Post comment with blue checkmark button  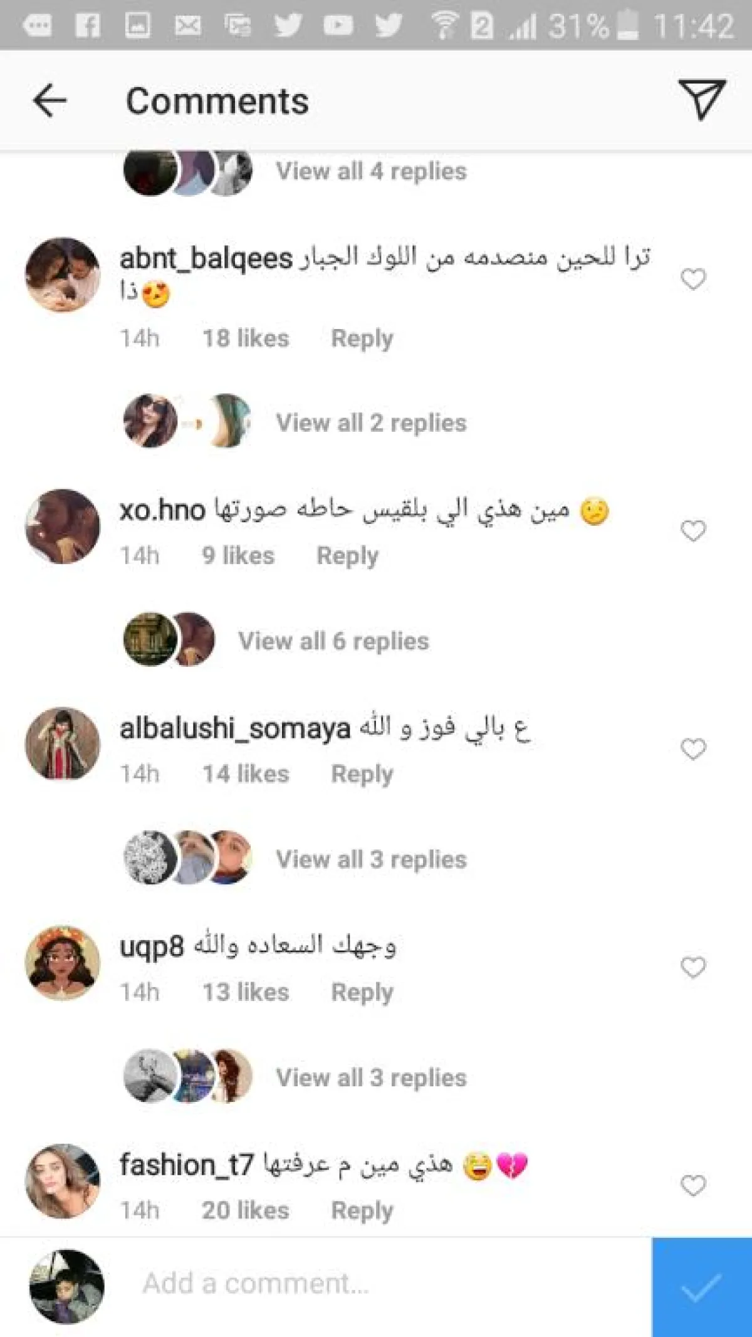click(702, 1287)
